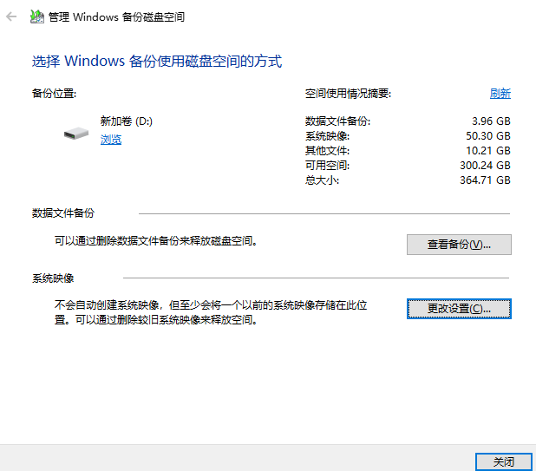536x471 pixels.
Task: Click the 10.21 GB other files value
Action: click(x=488, y=150)
